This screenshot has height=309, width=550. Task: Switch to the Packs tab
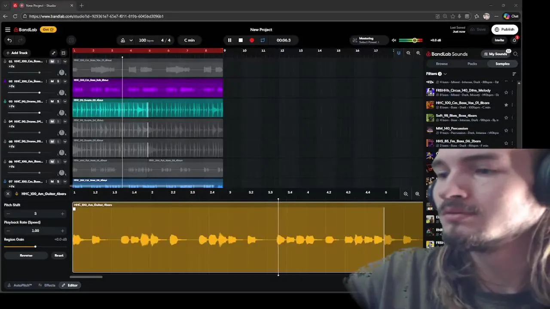tap(472, 64)
